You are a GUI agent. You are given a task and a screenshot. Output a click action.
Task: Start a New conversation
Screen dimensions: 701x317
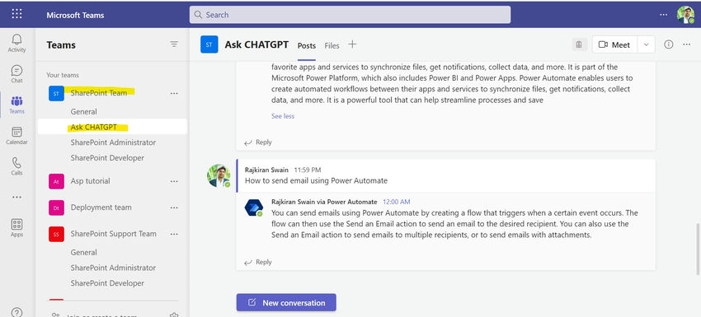[286, 303]
